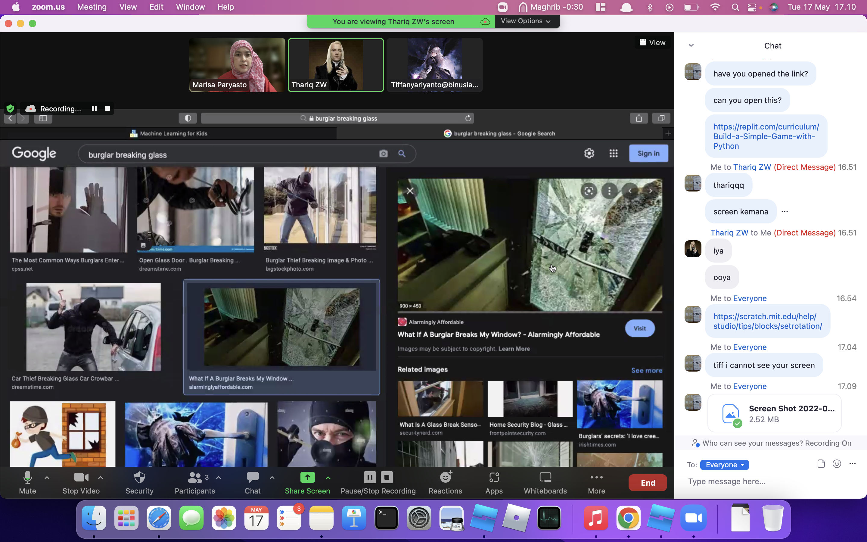Open the Screen Shot file attachment
The height and width of the screenshot is (542, 867).
click(774, 413)
